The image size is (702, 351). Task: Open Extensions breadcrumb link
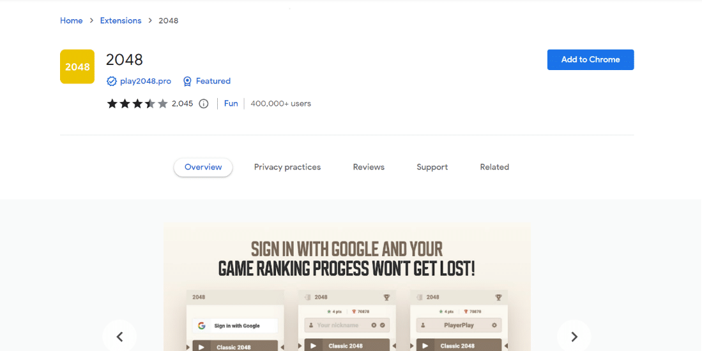point(121,20)
